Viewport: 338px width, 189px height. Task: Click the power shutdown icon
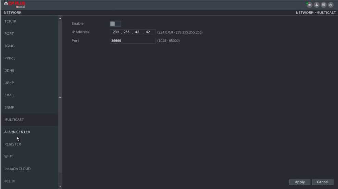pos(331,5)
